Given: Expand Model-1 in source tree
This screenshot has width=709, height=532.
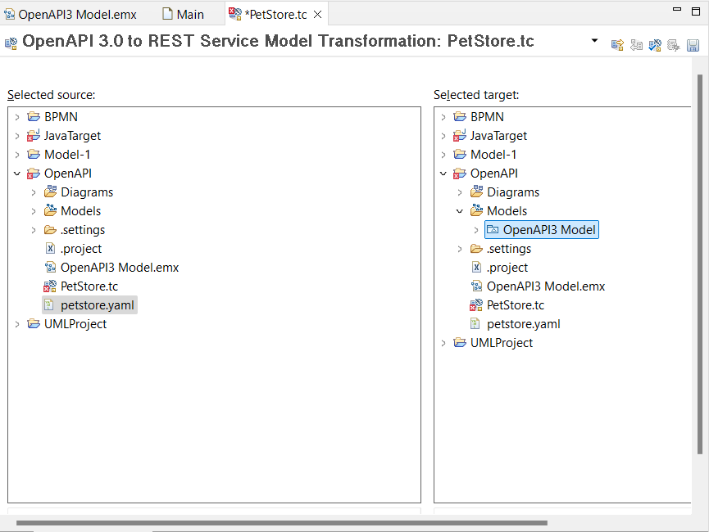Looking at the screenshot, I should tap(17, 155).
